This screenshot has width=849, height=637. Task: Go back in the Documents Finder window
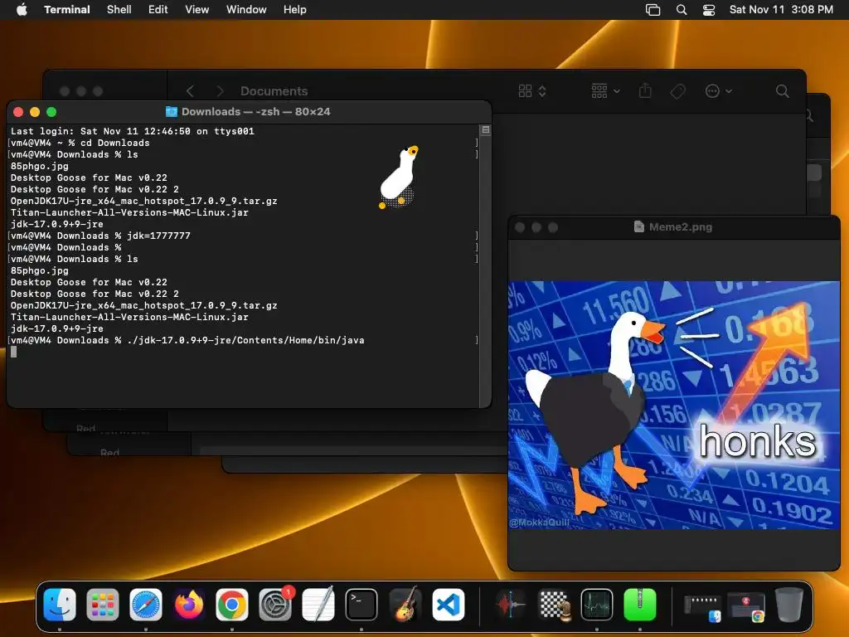tap(190, 91)
